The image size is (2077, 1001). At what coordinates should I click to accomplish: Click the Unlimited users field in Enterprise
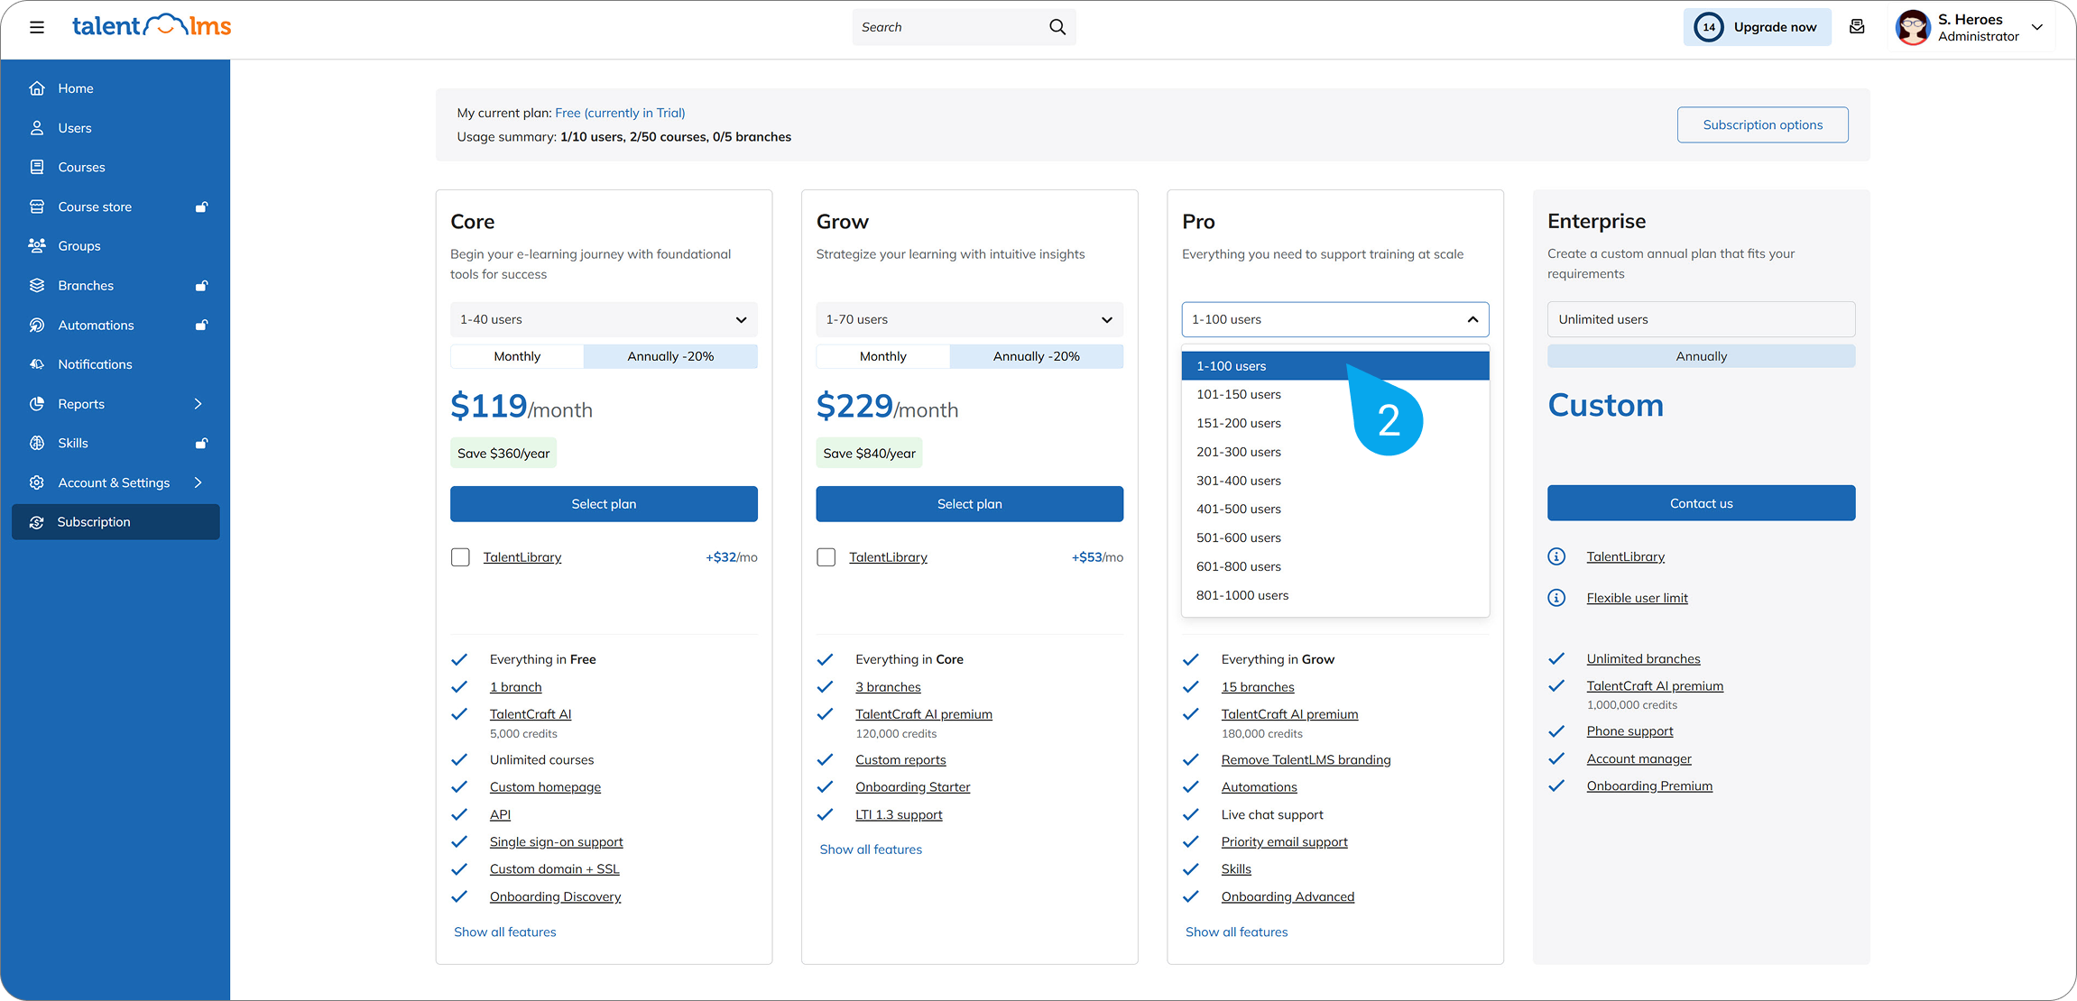click(1702, 319)
